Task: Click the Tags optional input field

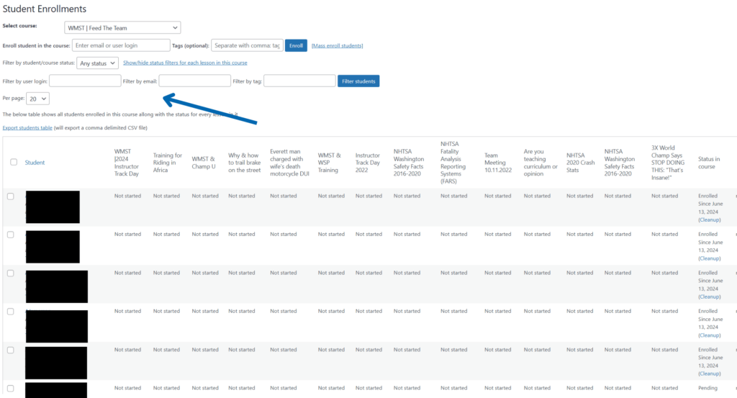Action: coord(246,45)
